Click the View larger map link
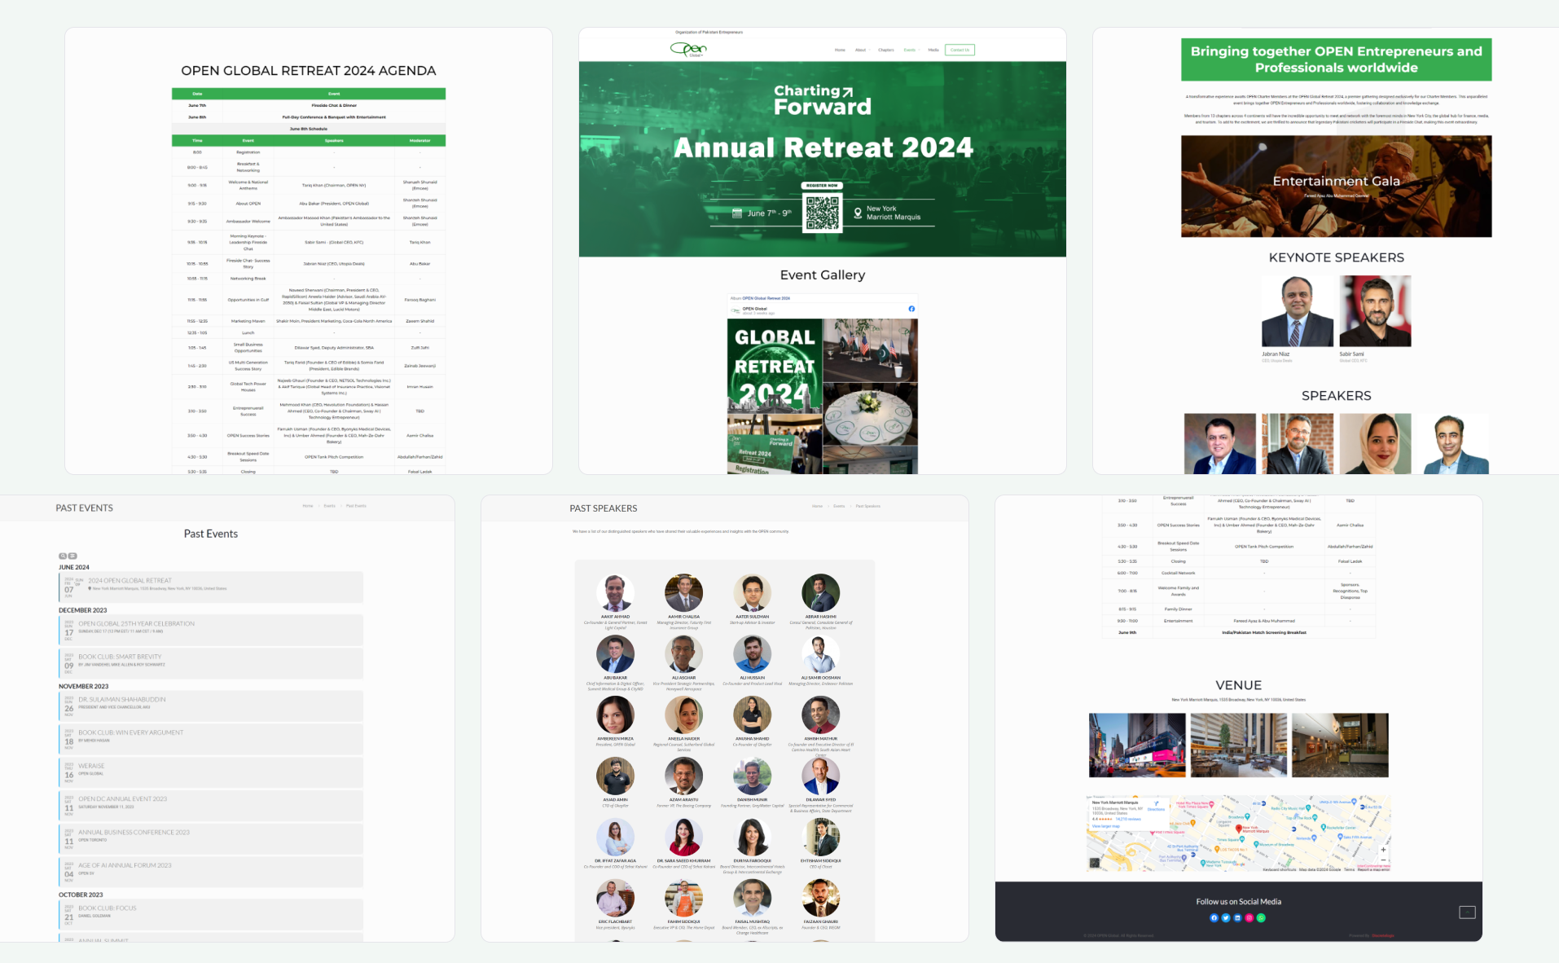Viewport: 1559px width, 963px height. [1105, 826]
